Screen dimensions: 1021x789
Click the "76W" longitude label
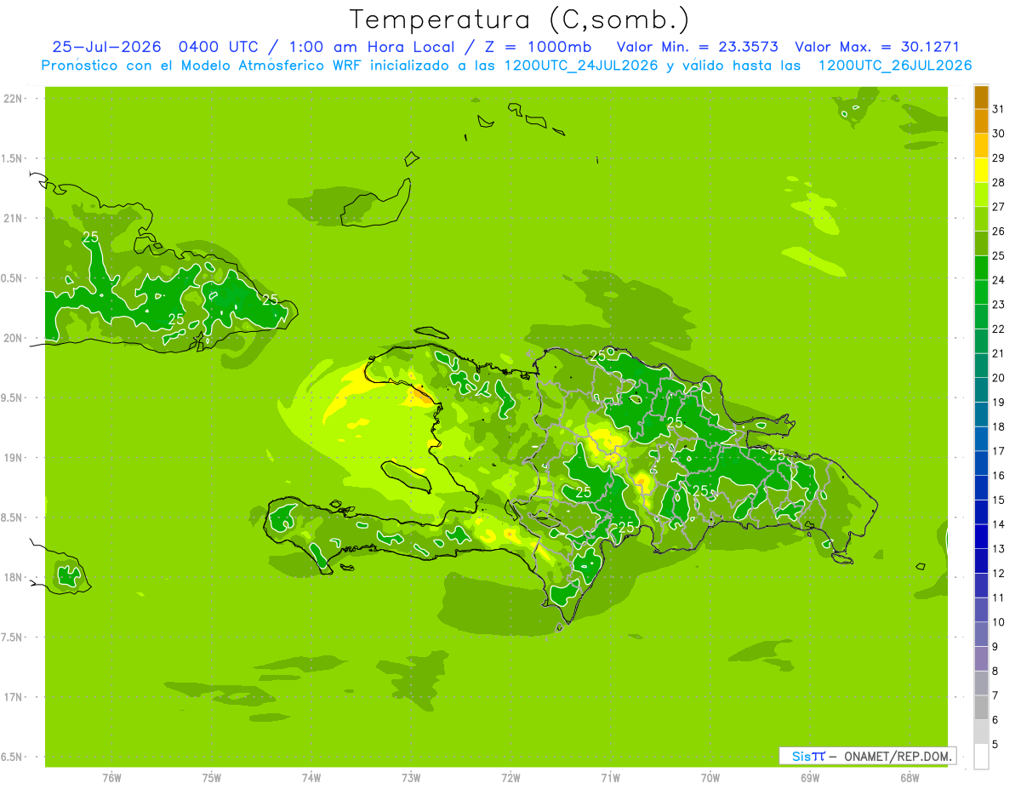pos(111,778)
